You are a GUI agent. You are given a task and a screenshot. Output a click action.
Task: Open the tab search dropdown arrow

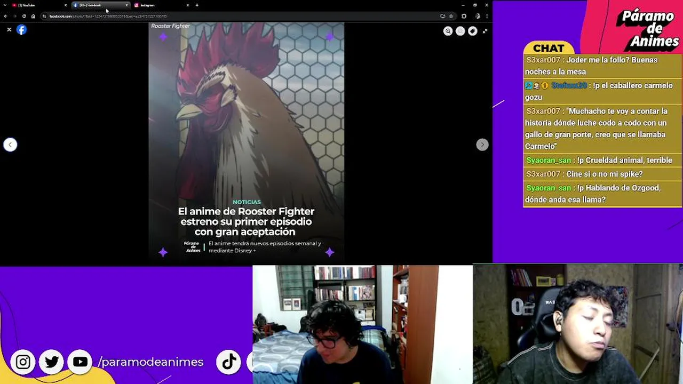(x=5, y=5)
